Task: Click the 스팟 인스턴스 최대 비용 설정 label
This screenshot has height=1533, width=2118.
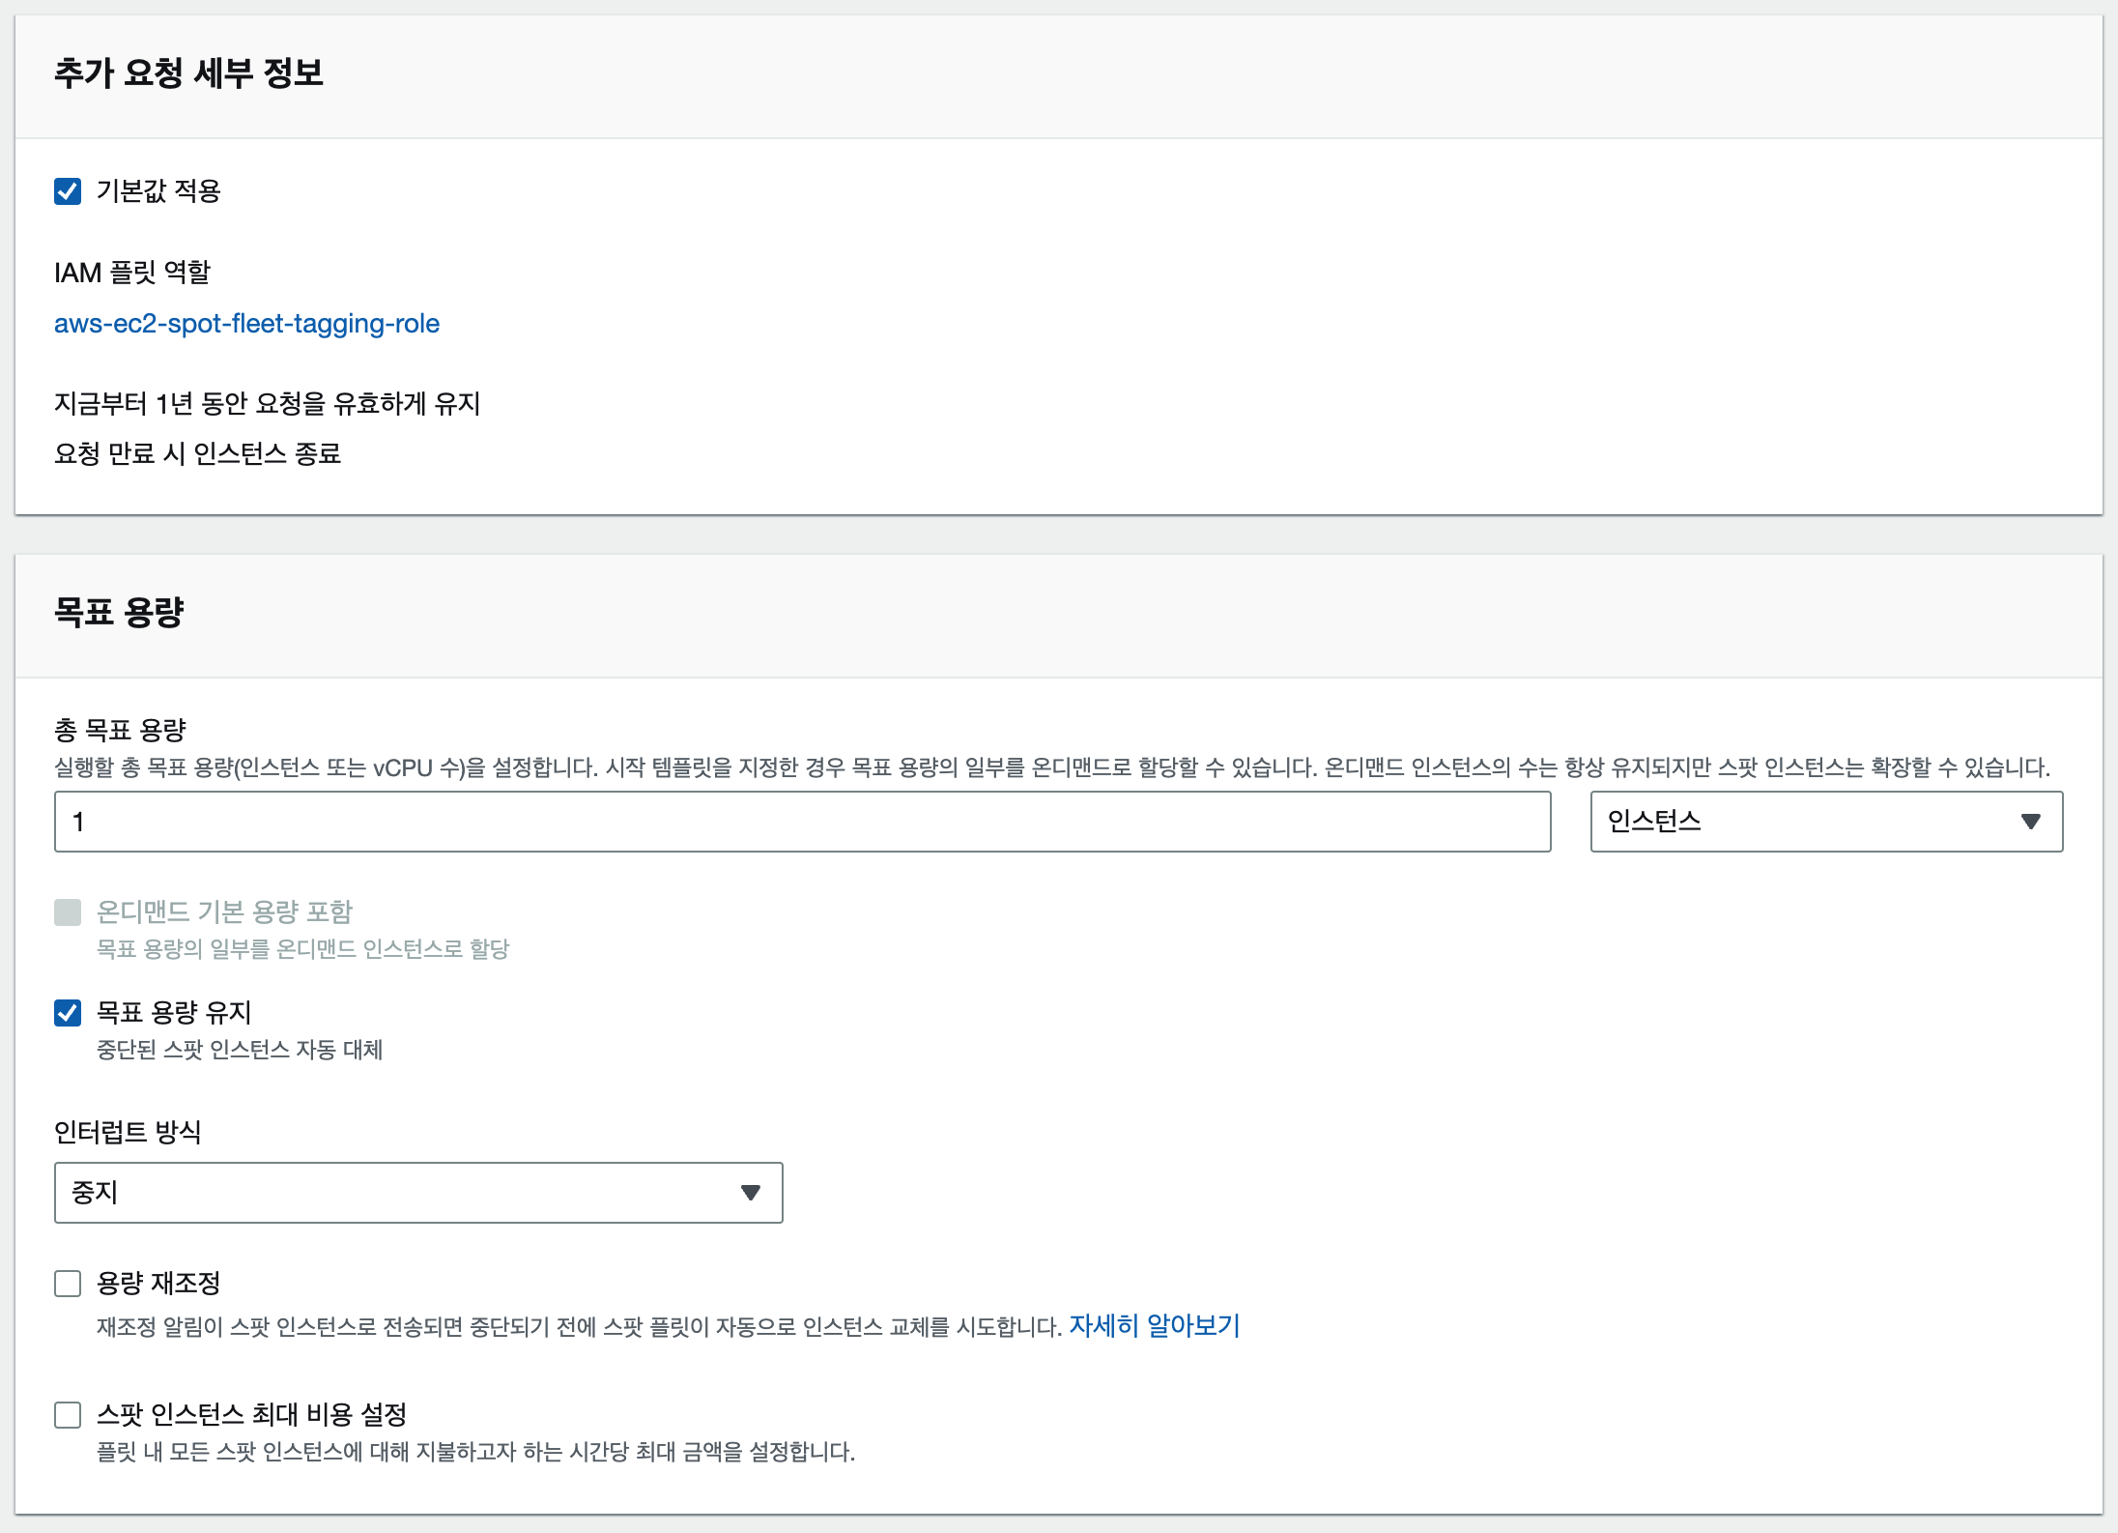Action: click(251, 1415)
